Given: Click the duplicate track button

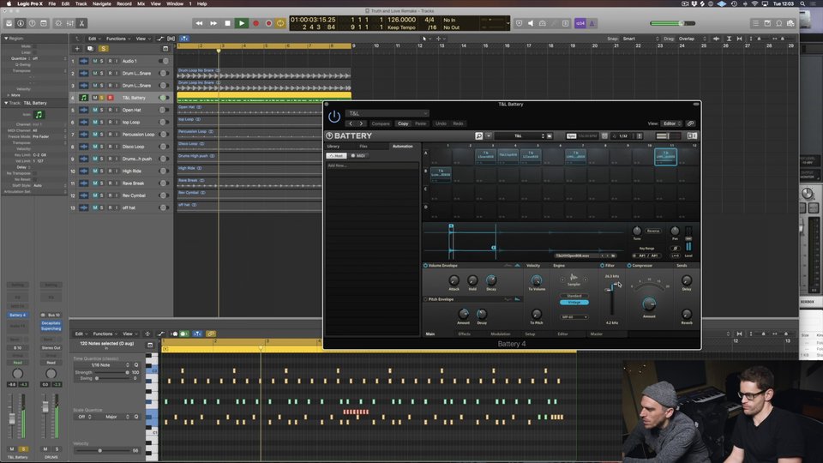Looking at the screenshot, I should [90, 49].
